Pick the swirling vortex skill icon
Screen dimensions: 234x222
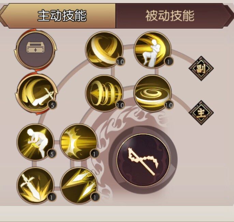coord(152,93)
